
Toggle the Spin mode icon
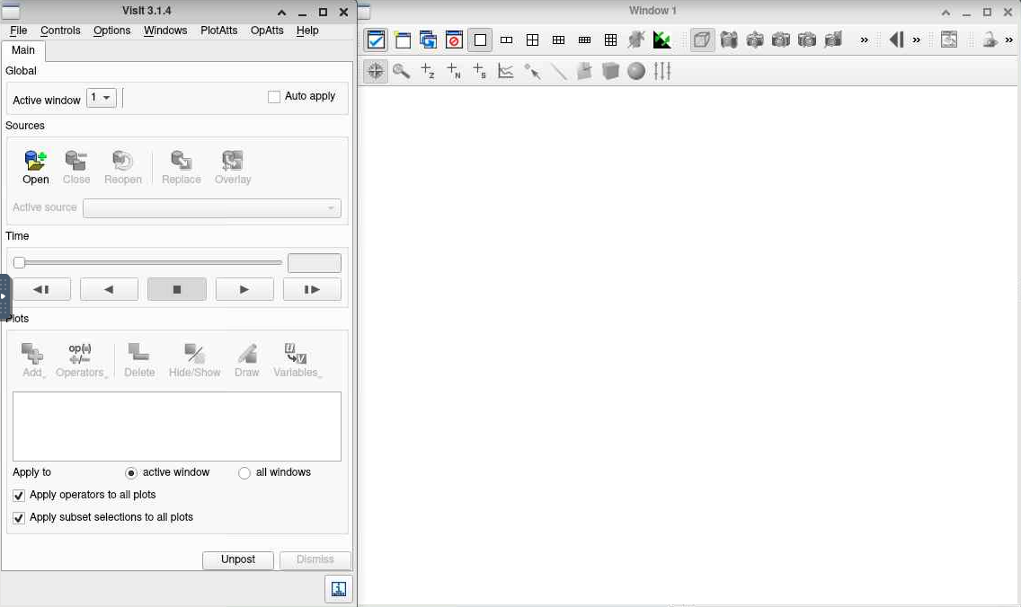pyautogui.click(x=636, y=40)
